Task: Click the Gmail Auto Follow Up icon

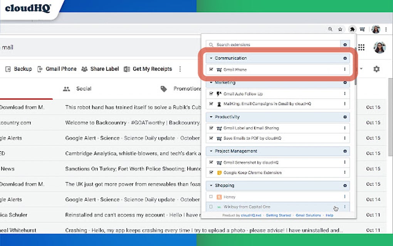Action: click(218, 93)
